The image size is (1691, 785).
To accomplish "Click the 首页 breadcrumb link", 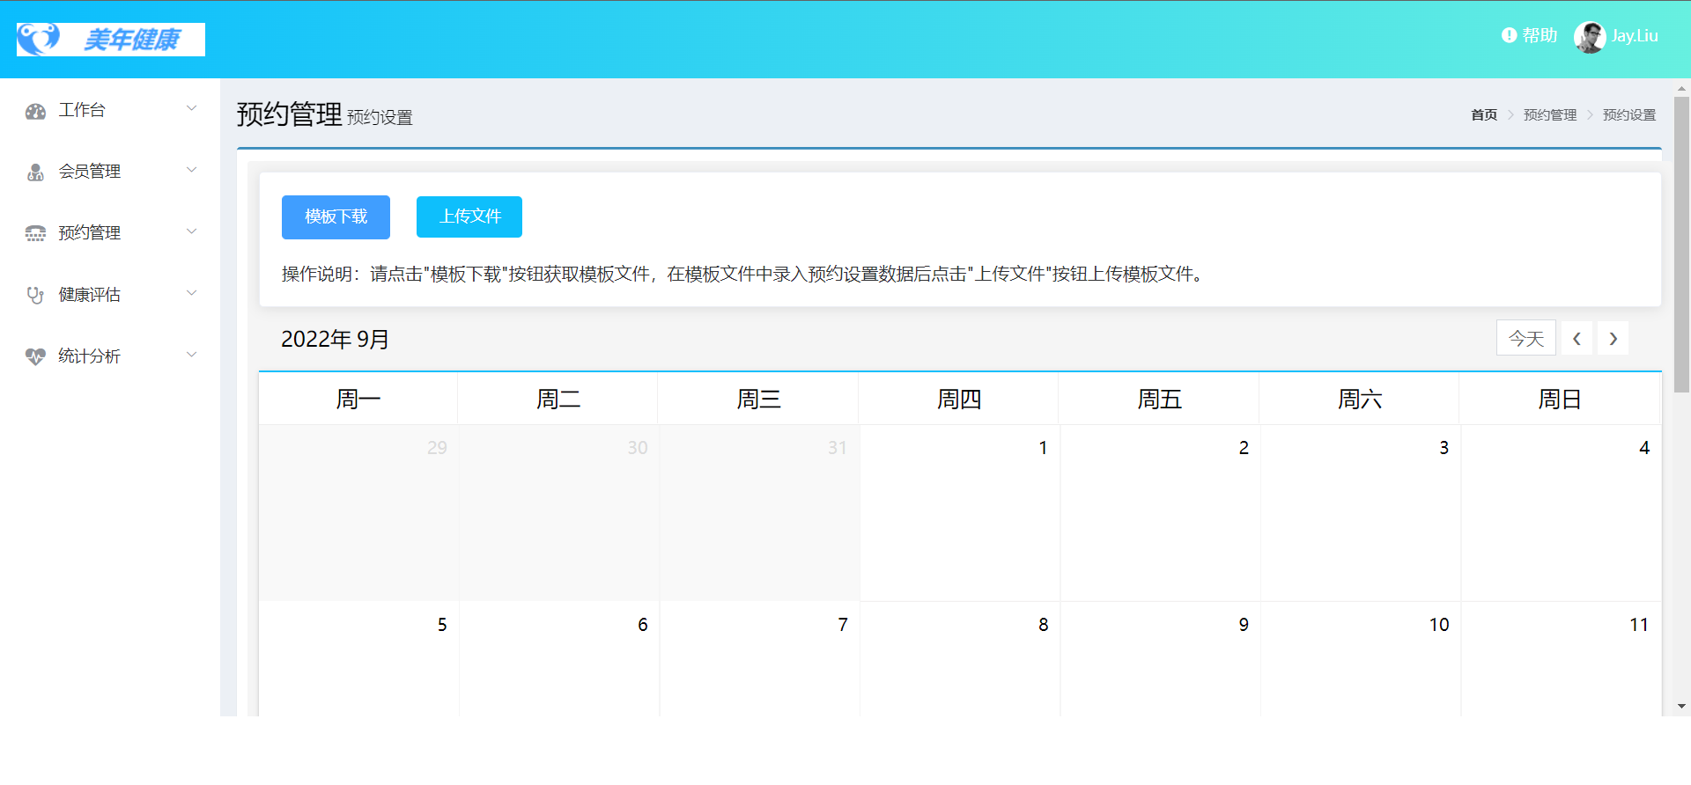I will [1483, 115].
